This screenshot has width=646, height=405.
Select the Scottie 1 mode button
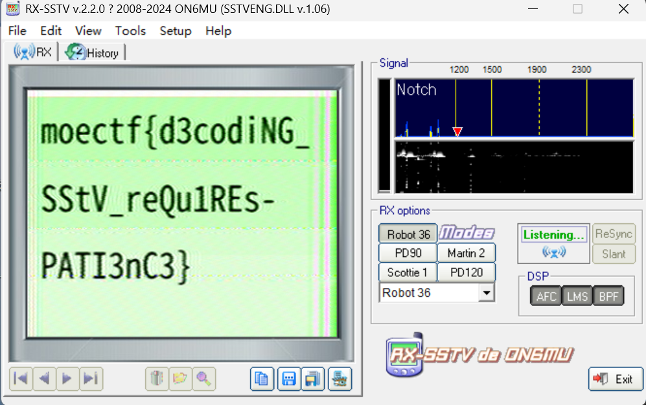coord(408,272)
